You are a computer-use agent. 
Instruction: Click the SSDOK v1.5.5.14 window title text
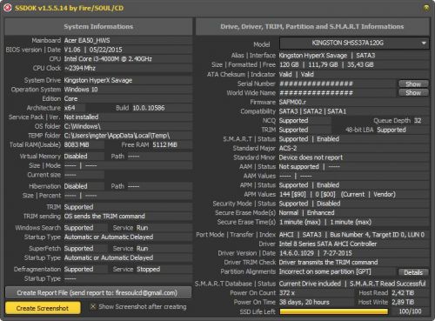[69, 8]
